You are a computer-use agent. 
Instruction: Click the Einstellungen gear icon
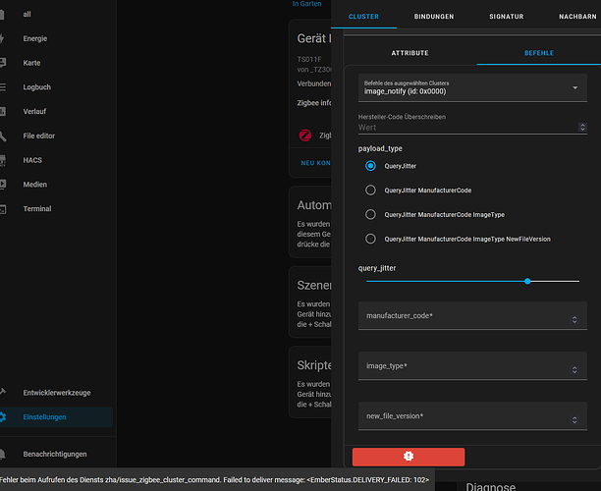3,417
